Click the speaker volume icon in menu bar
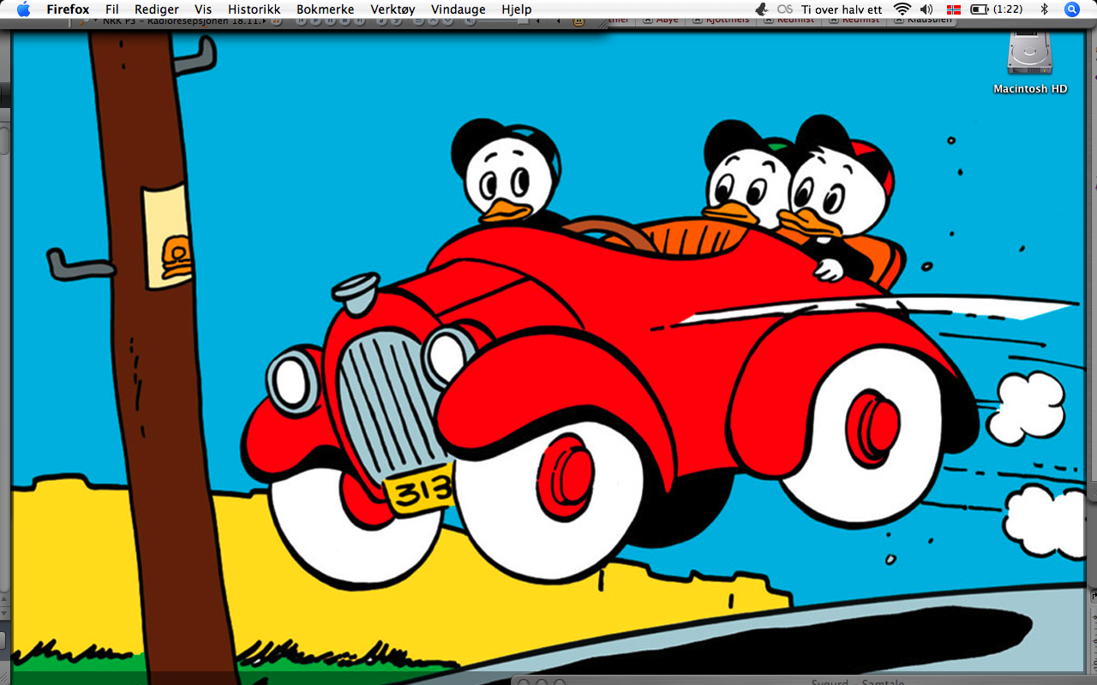 coord(927,9)
